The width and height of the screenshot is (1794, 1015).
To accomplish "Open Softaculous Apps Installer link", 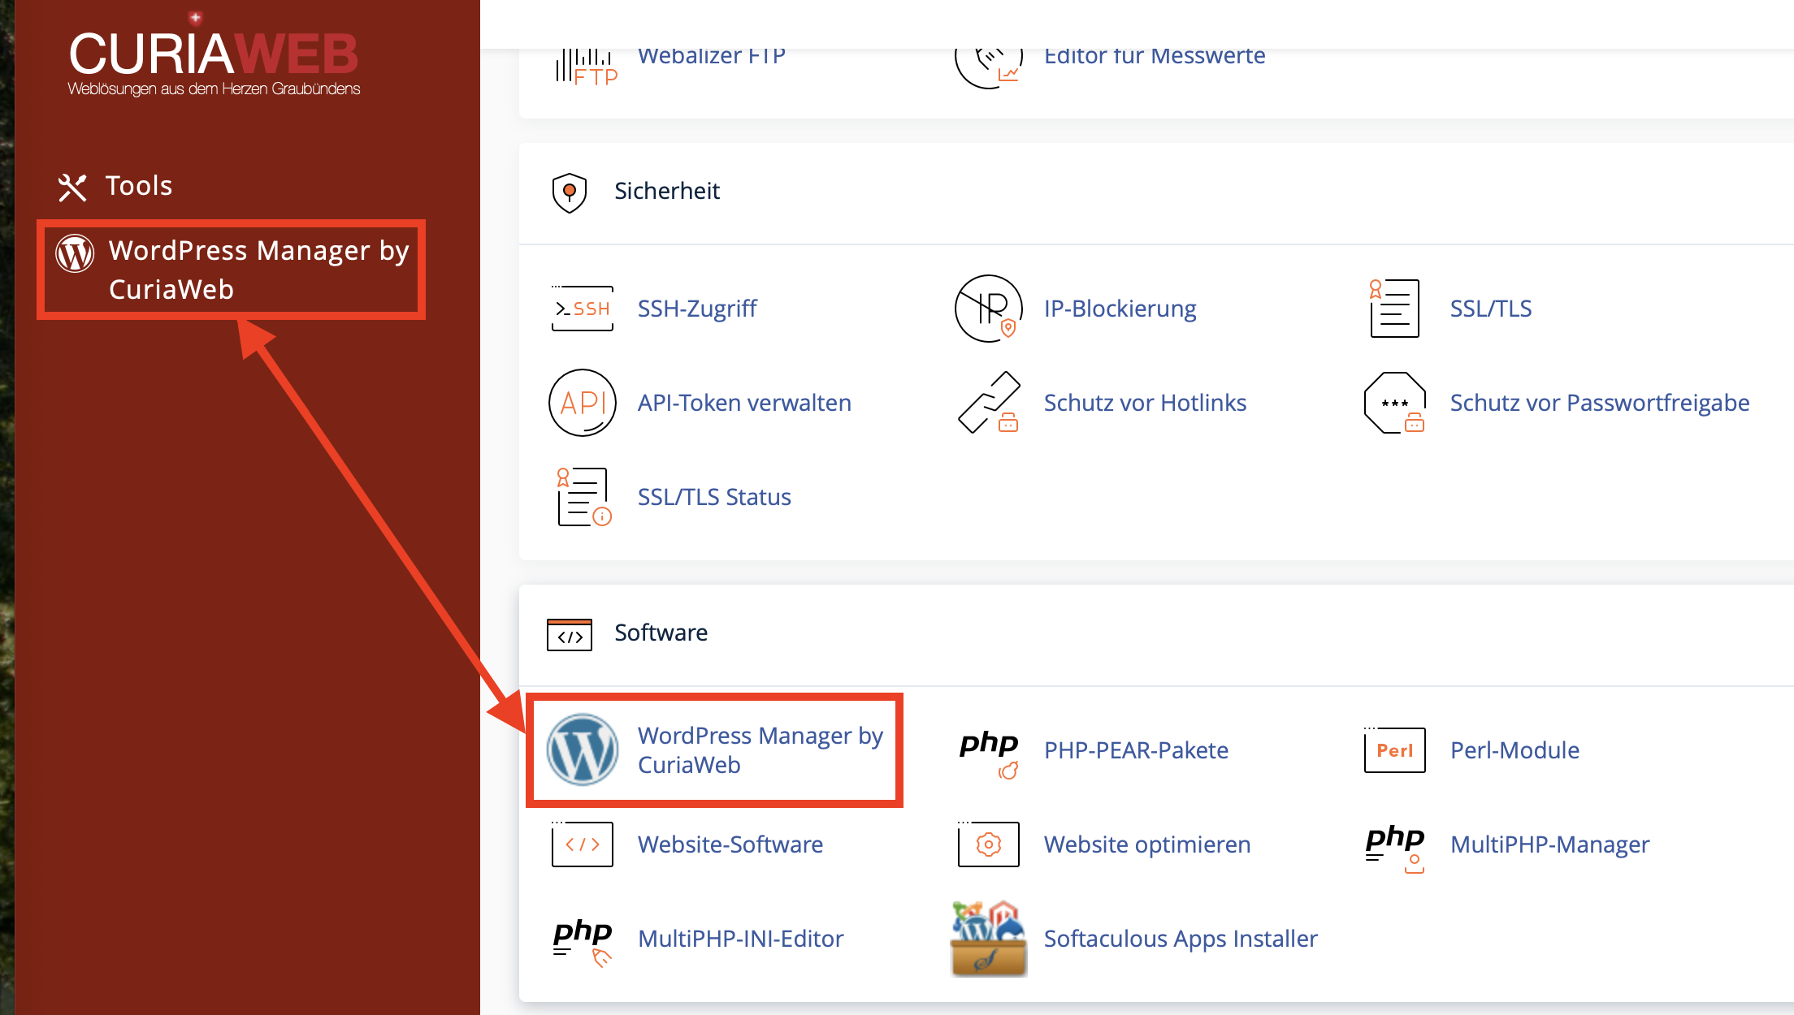I will coord(1181,939).
